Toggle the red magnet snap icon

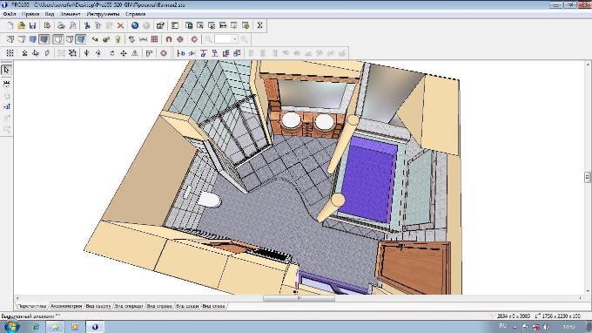(x=169, y=39)
